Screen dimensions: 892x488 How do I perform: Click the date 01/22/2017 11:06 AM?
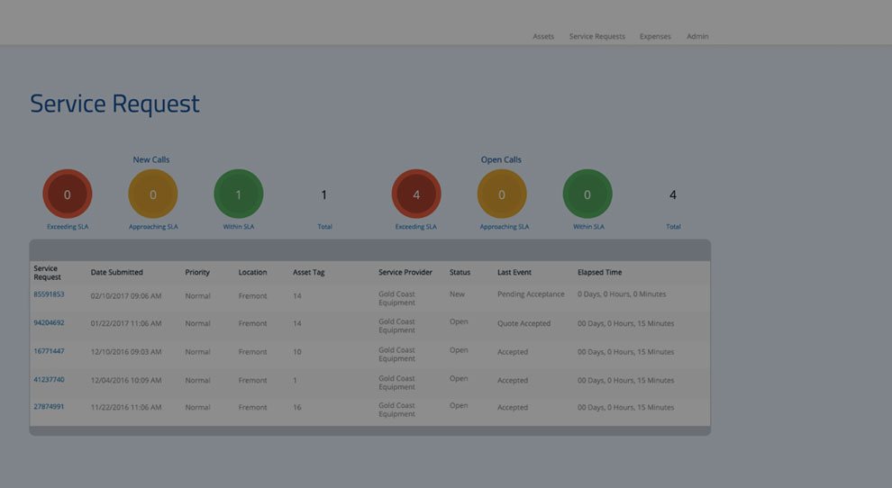(x=126, y=323)
